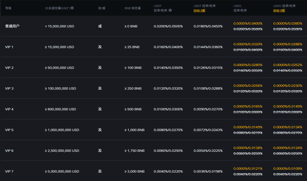Open BNB 9折 link under USDC 挂单/吃单
This screenshot has height=181, width=307.
click(279, 10)
